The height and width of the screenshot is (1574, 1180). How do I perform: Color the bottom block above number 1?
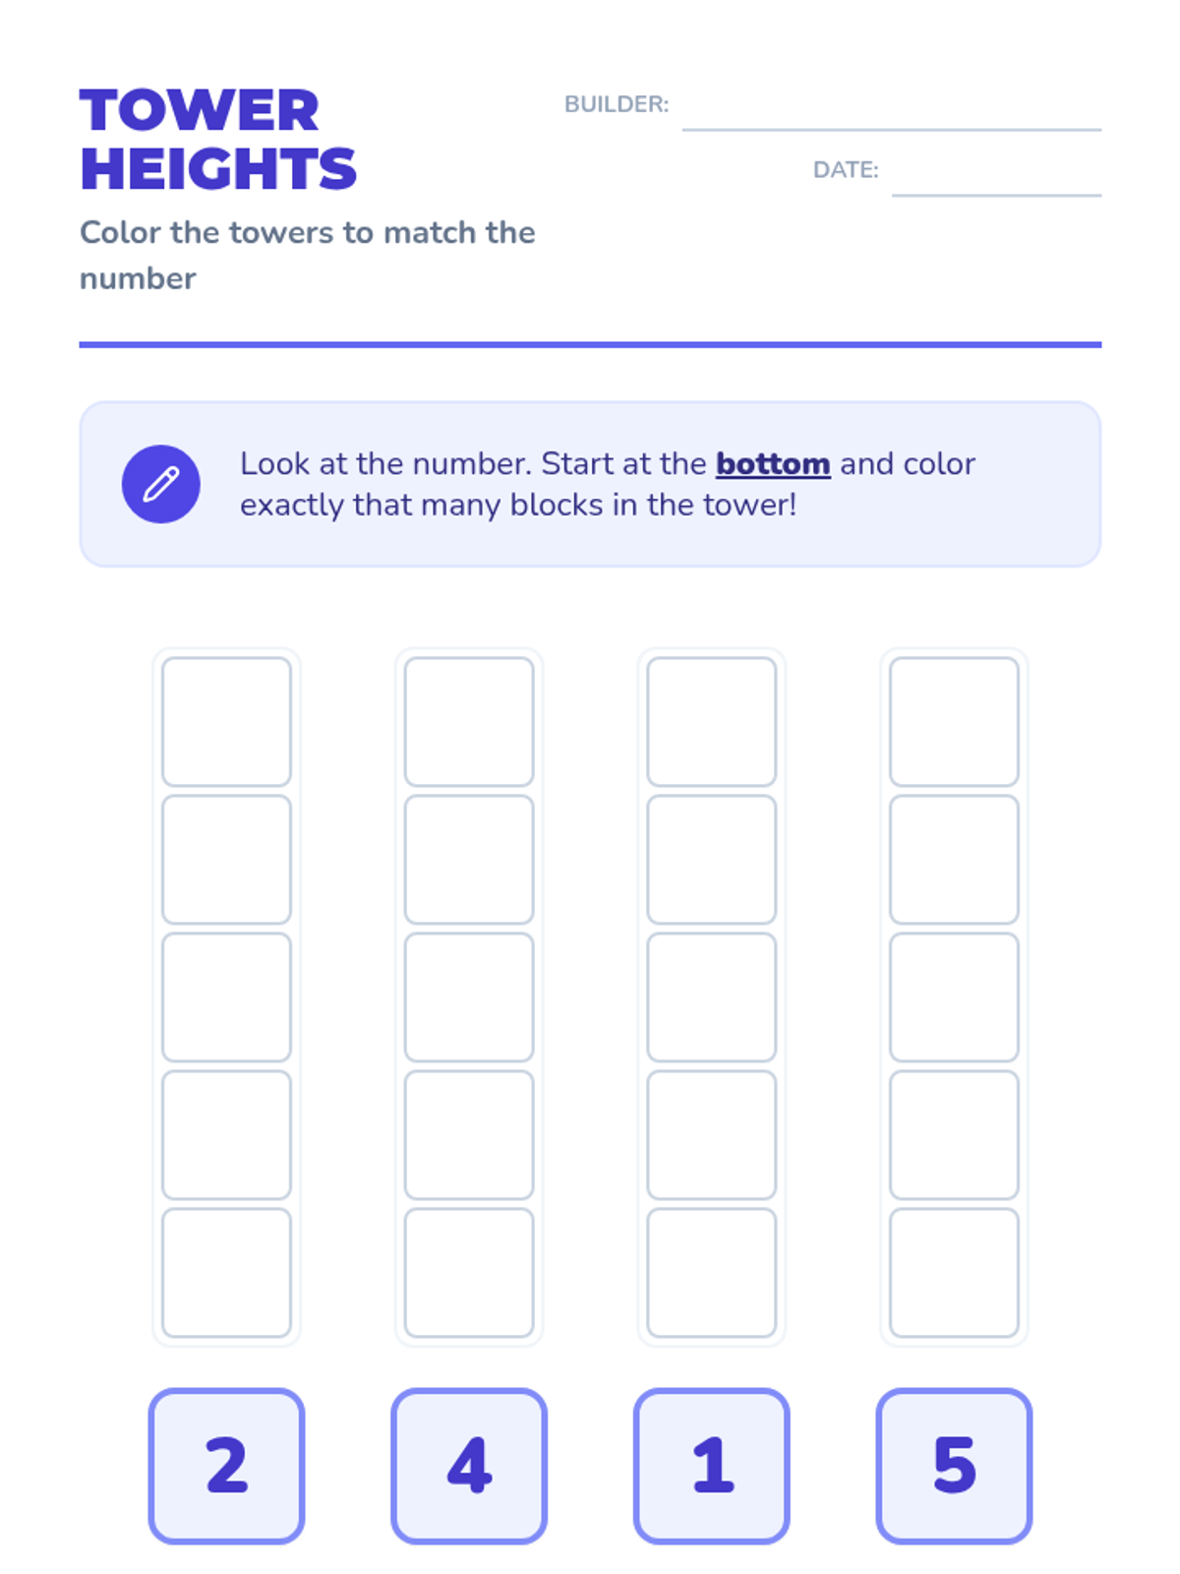tap(712, 1273)
